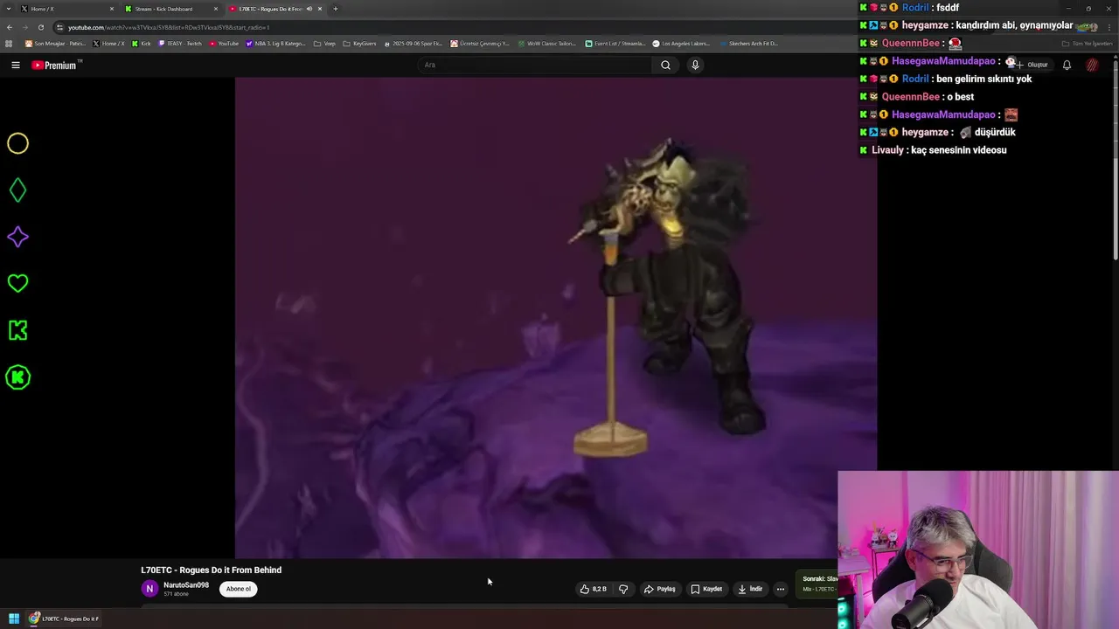Viewport: 1119px width, 629px height.
Task: Open the YouTube bookmark
Action: coord(224,43)
